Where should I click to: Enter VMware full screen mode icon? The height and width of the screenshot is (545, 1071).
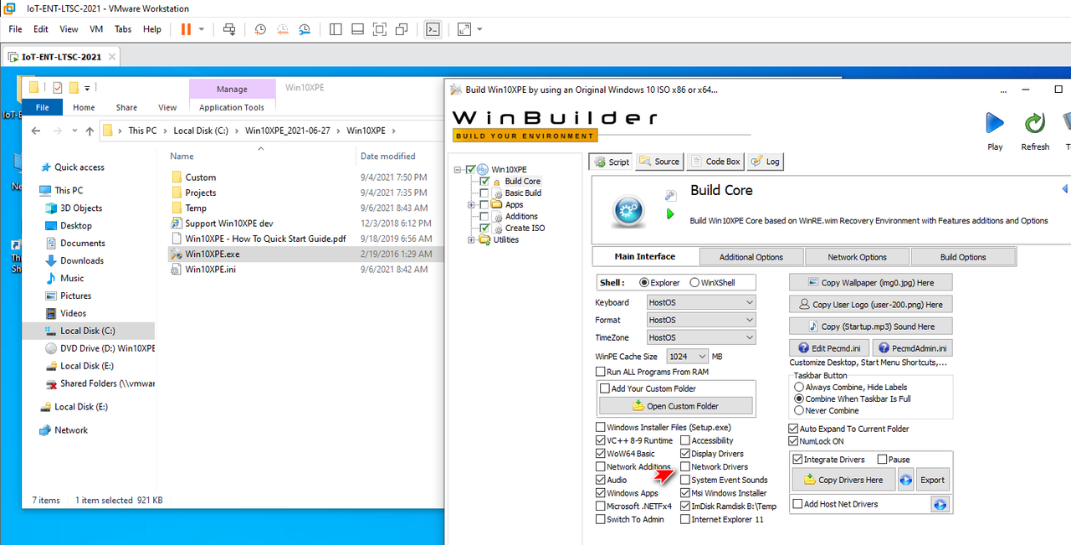pos(379,28)
